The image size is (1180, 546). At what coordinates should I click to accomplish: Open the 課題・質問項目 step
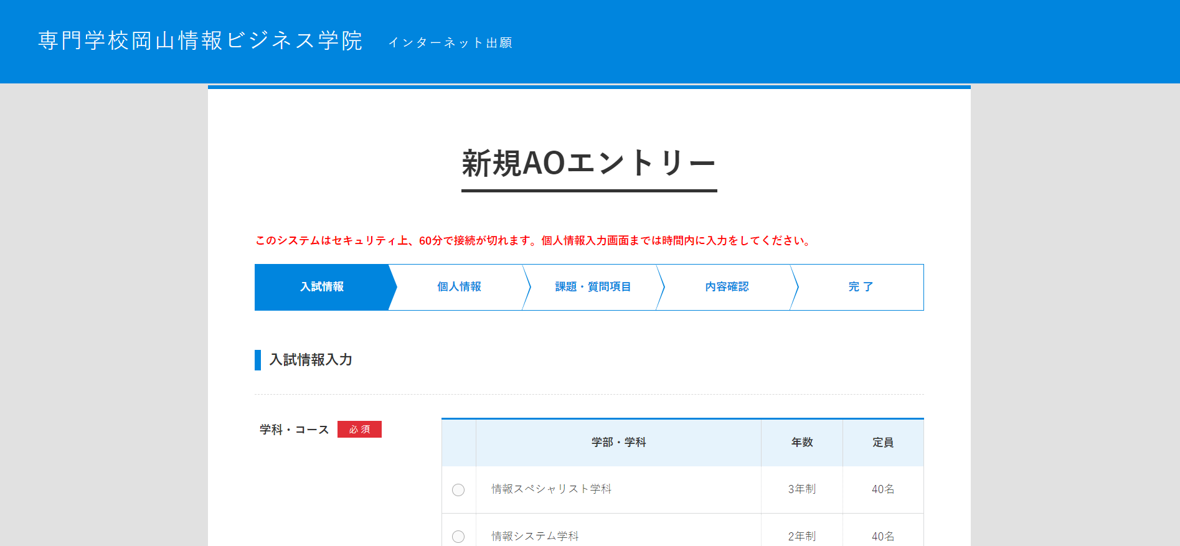click(593, 287)
